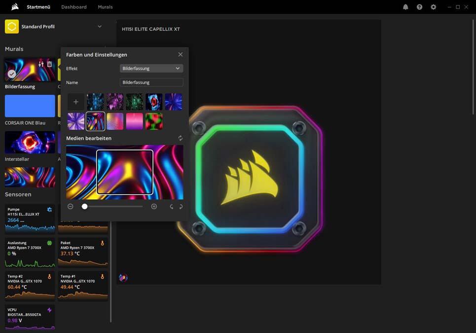Close the Farben und Einstellungen panel
The width and height of the screenshot is (476, 333).
181,54
